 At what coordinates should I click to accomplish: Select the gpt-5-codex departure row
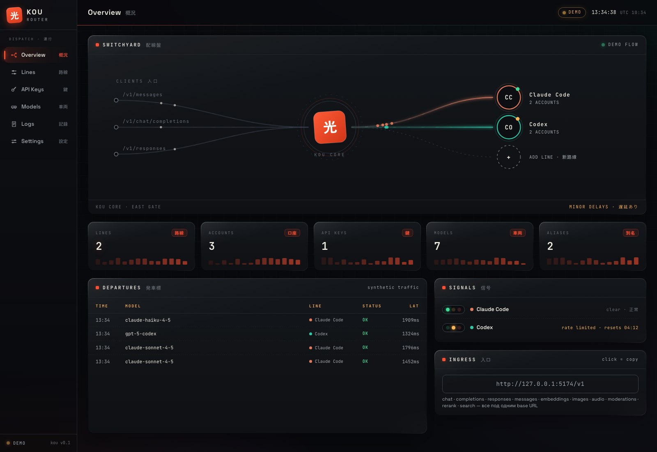[257, 334]
